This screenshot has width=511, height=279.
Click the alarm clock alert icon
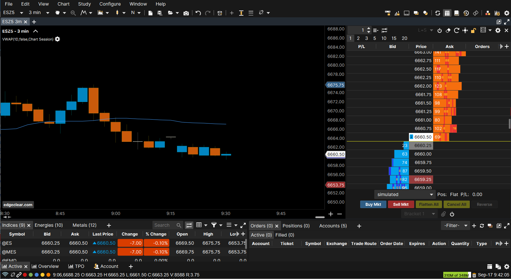tap(220, 13)
